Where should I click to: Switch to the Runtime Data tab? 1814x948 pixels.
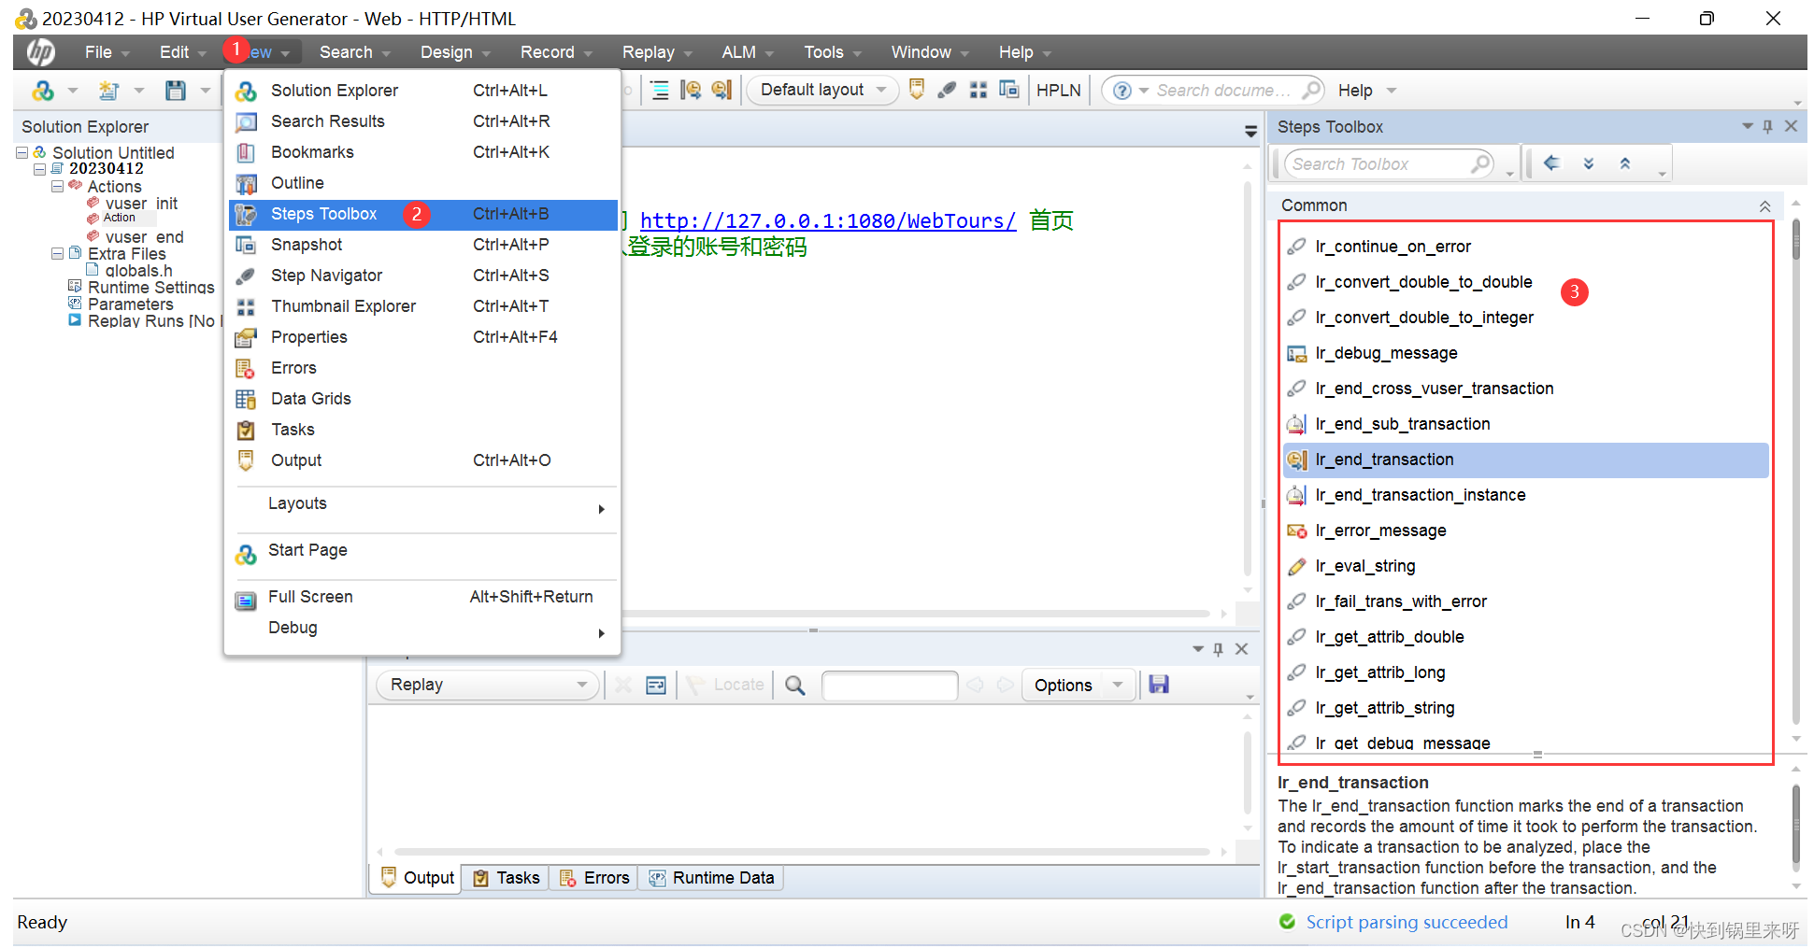(x=712, y=878)
